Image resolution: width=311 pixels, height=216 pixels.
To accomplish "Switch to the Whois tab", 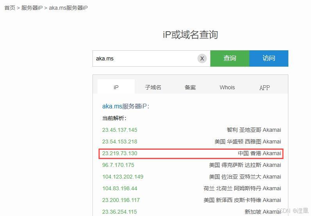I will [227, 87].
